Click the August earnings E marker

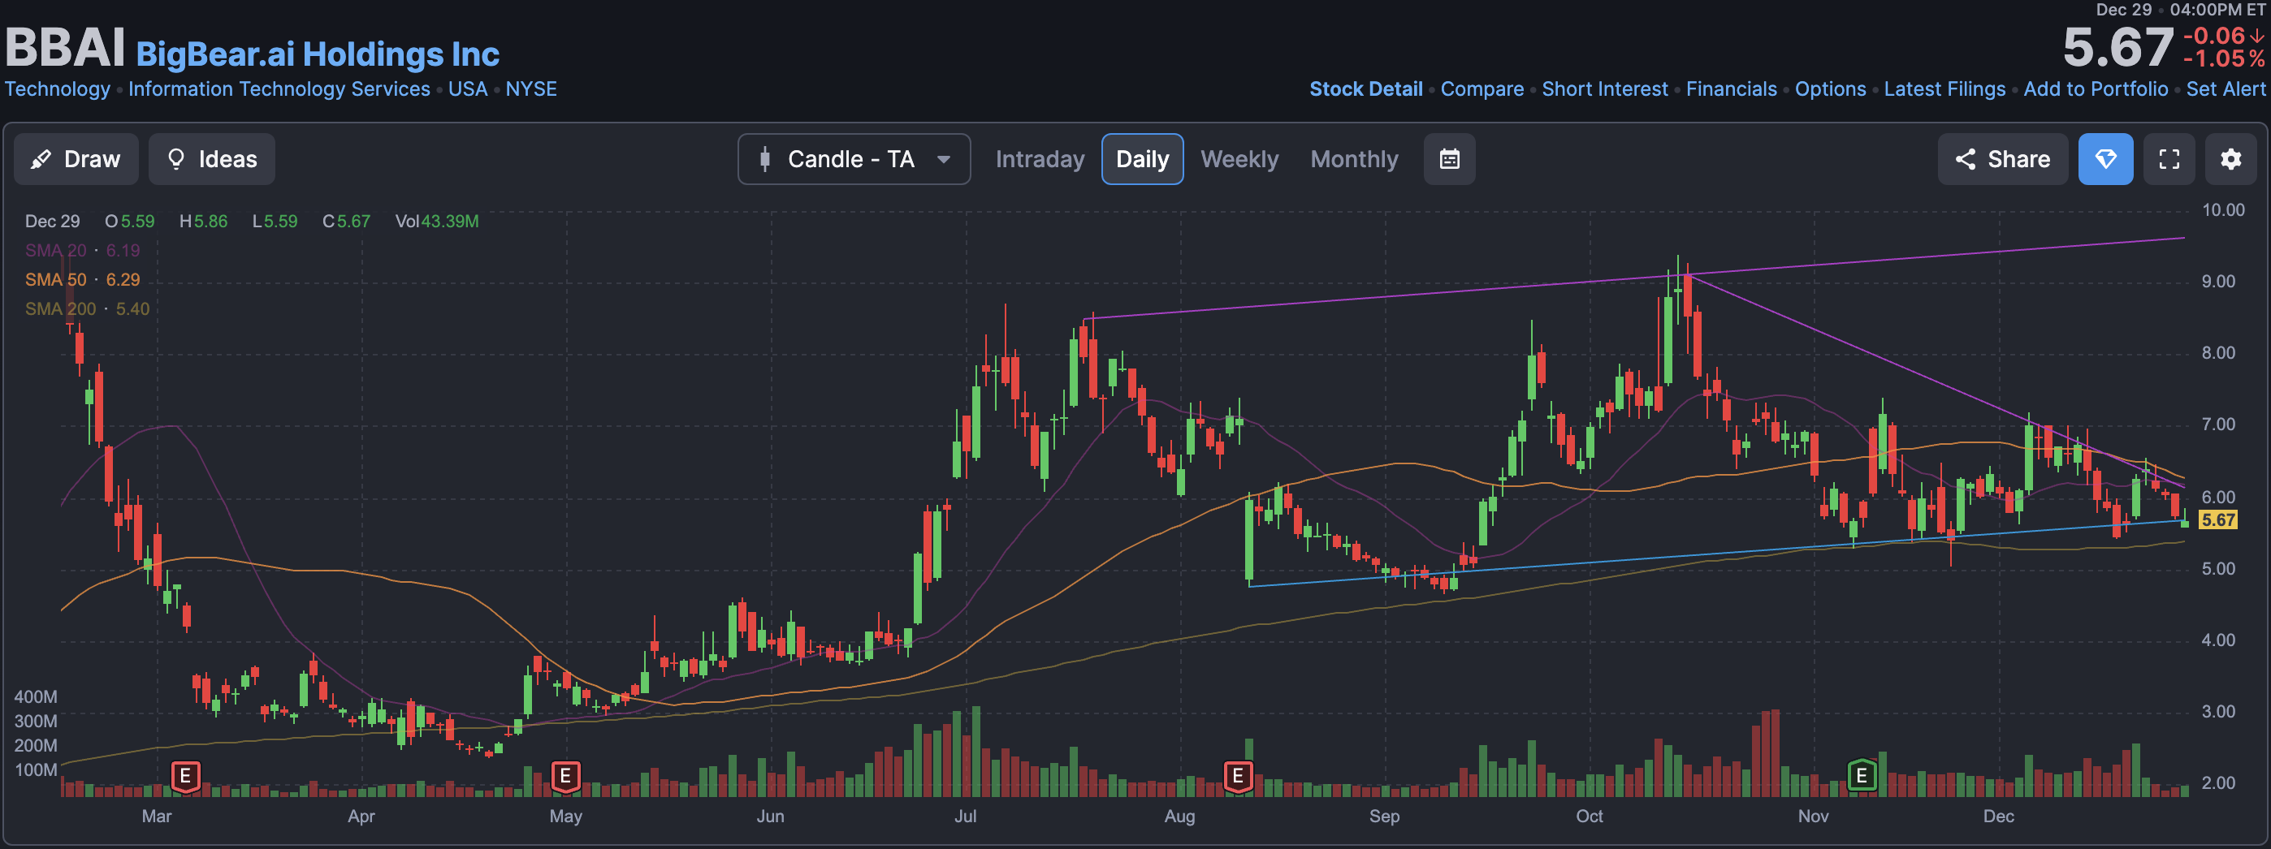coord(1238,776)
